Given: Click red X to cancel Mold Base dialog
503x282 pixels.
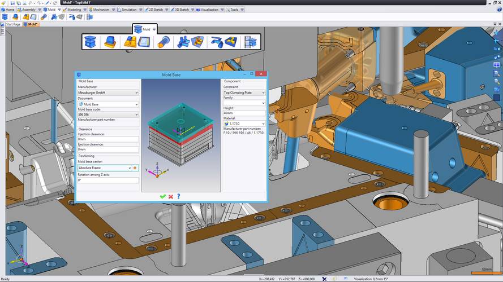Looking at the screenshot, I should coord(170,196).
